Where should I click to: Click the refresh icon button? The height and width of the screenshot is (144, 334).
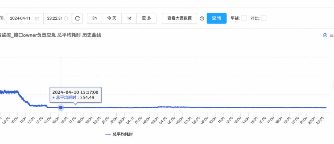[78, 18]
